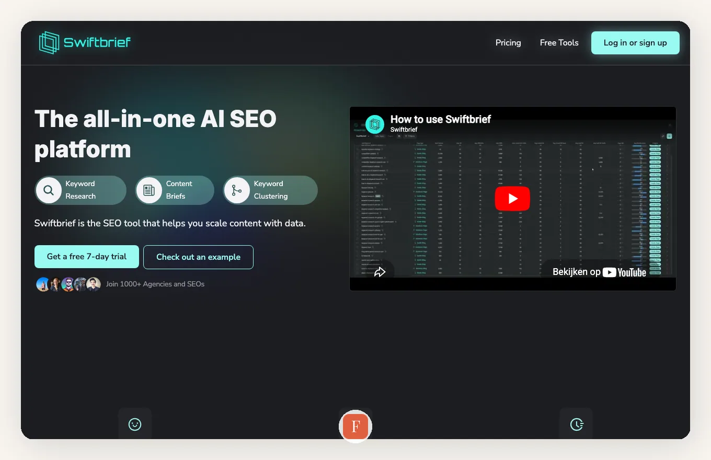Click the Swiftbrief logo icon
Screen dimensions: 711x460
click(49, 43)
